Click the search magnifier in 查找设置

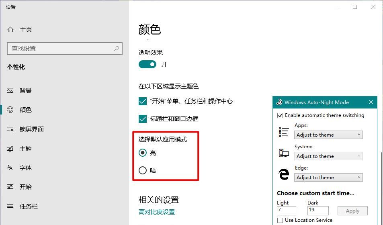click(x=117, y=48)
